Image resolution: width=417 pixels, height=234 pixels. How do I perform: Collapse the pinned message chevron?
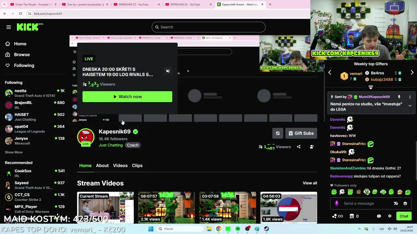[x=410, y=106]
